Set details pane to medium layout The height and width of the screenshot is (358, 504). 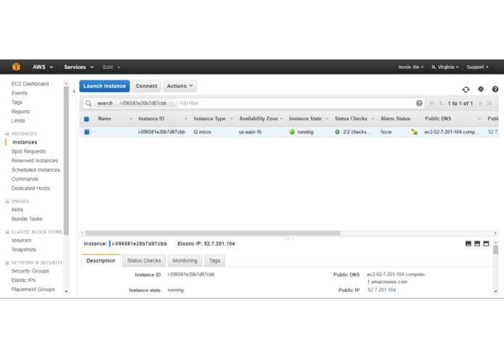coord(477,243)
